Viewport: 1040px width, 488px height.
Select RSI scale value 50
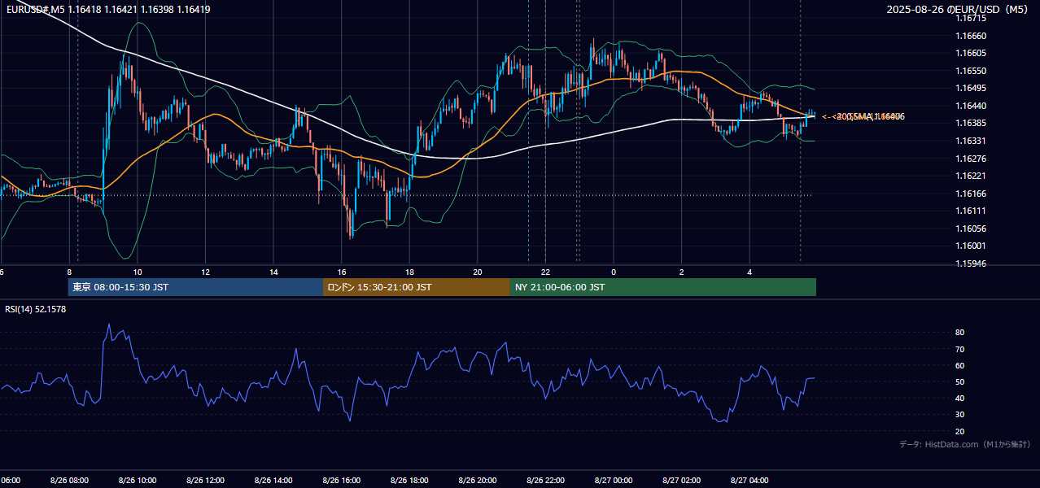[959, 381]
